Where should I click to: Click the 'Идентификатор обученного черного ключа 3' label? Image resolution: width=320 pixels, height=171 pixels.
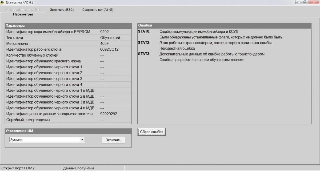click(44, 79)
